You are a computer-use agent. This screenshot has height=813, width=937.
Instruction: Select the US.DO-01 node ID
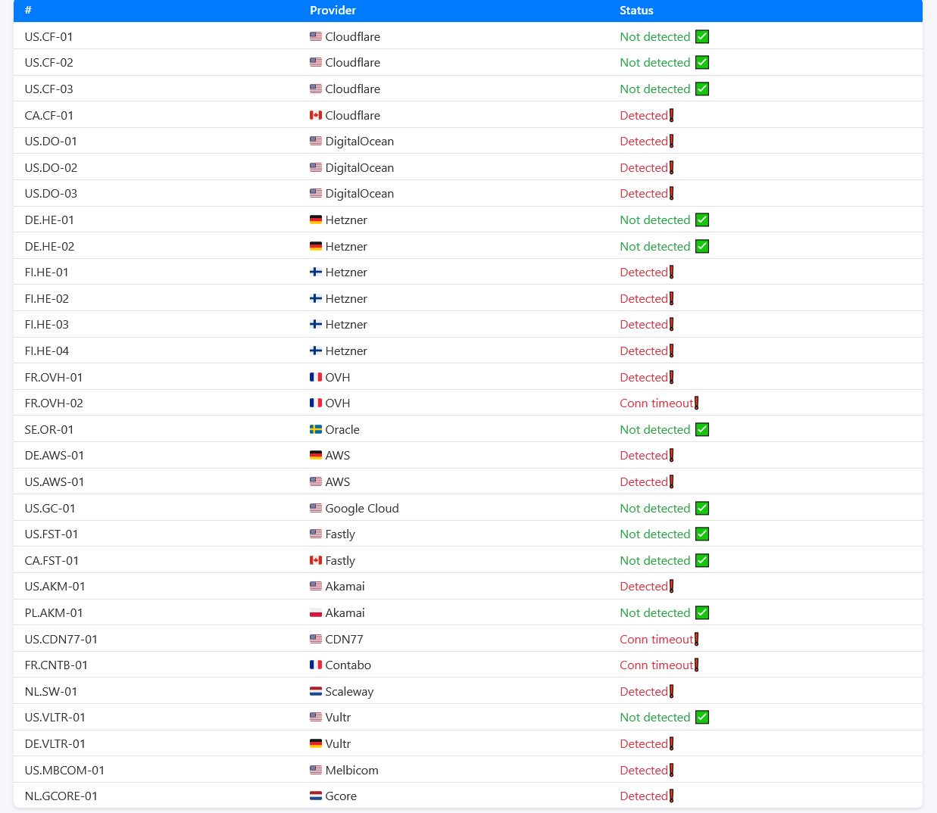coord(51,142)
